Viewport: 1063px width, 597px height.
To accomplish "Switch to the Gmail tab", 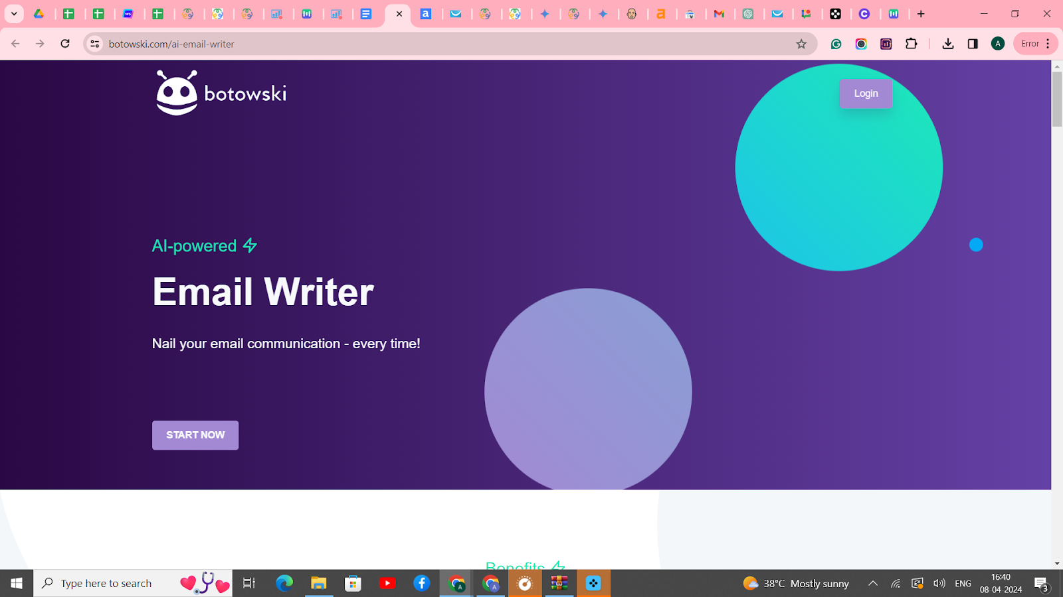I will click(x=719, y=14).
